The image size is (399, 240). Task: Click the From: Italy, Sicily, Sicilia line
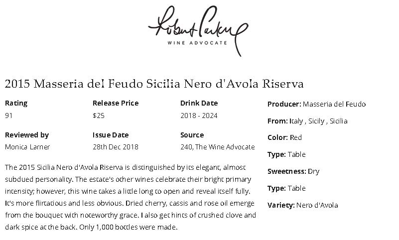(x=307, y=121)
